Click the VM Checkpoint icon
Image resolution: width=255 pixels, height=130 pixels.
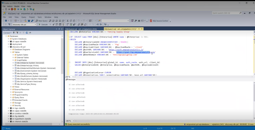pyautogui.click(x=24, y=9)
